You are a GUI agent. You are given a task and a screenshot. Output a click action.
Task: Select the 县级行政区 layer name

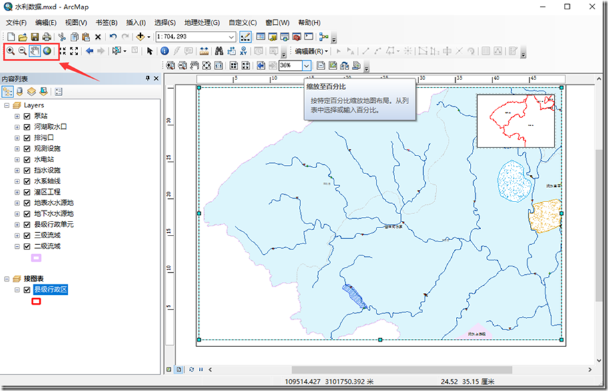coord(51,290)
